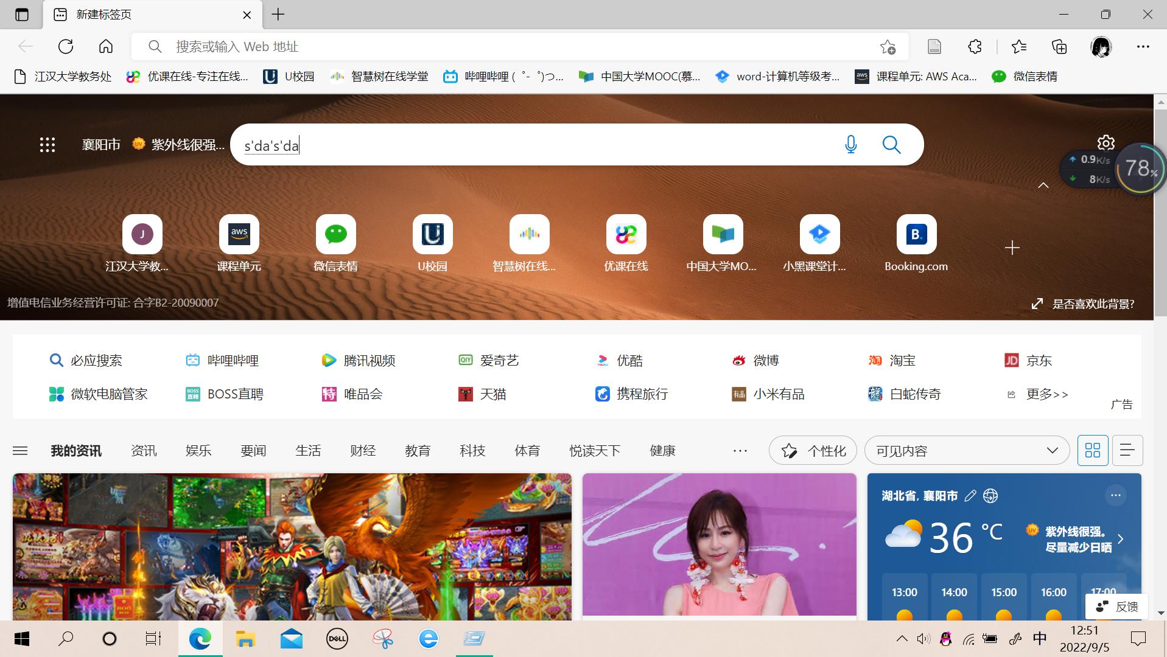The image size is (1167, 657).
Task: Open the ellipsis menu on the weather card
Action: [1115, 495]
